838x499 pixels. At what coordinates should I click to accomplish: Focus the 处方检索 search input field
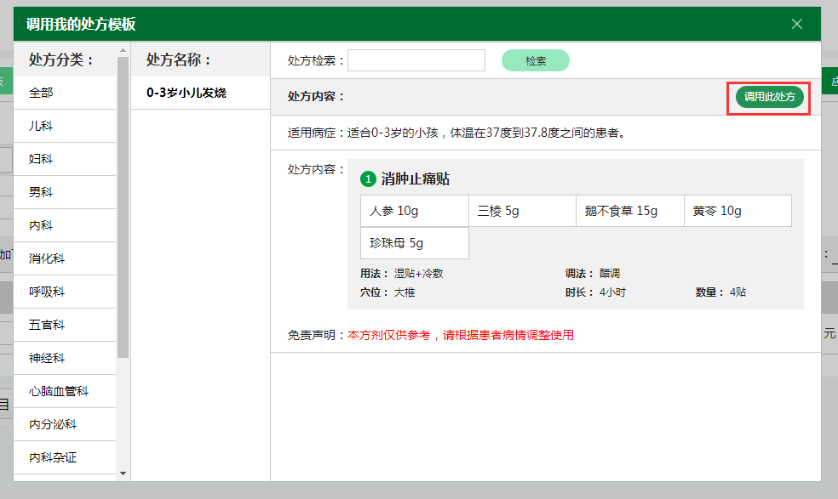click(416, 60)
